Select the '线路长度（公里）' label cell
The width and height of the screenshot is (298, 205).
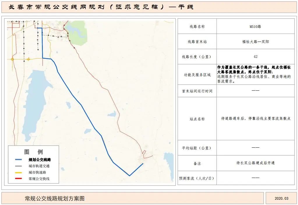point(197,56)
